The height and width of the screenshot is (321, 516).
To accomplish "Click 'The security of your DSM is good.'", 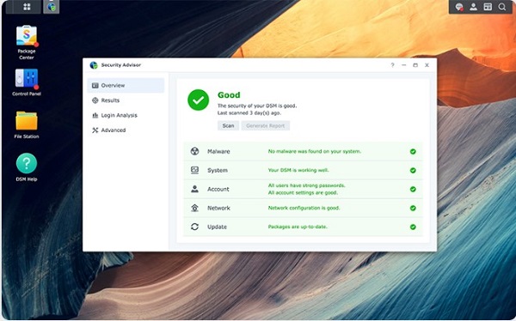I will (256, 106).
